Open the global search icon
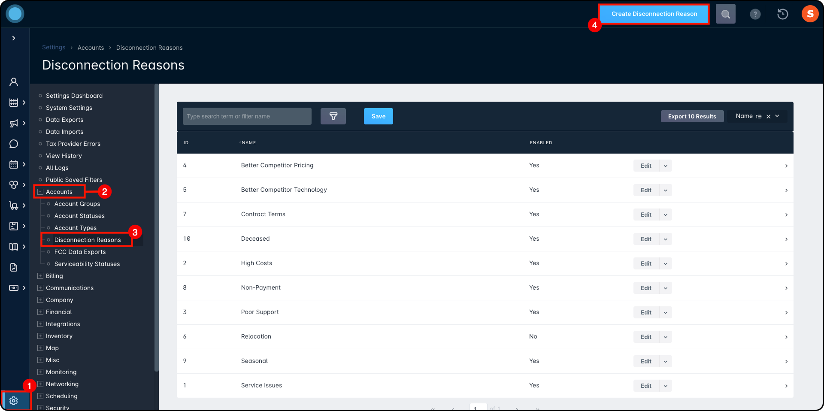The width and height of the screenshot is (824, 411). click(725, 14)
